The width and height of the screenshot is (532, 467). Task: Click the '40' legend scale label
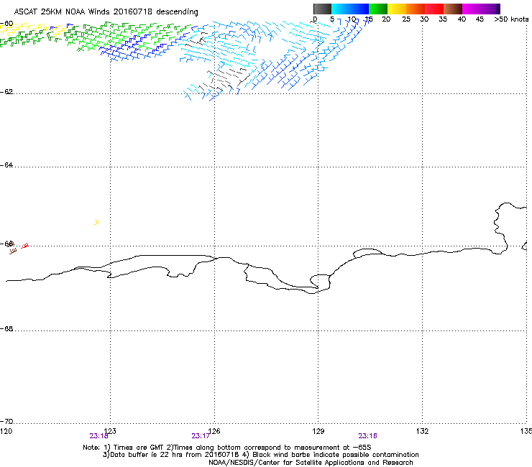(x=462, y=19)
